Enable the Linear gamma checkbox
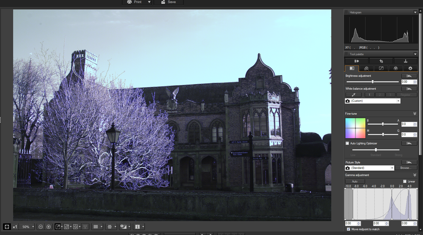 coord(405,181)
